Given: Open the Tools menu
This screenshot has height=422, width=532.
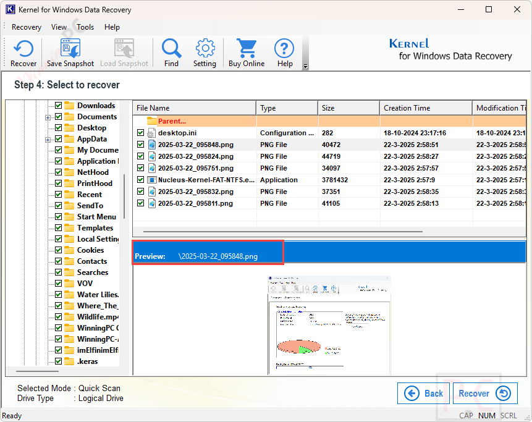Looking at the screenshot, I should click(85, 27).
